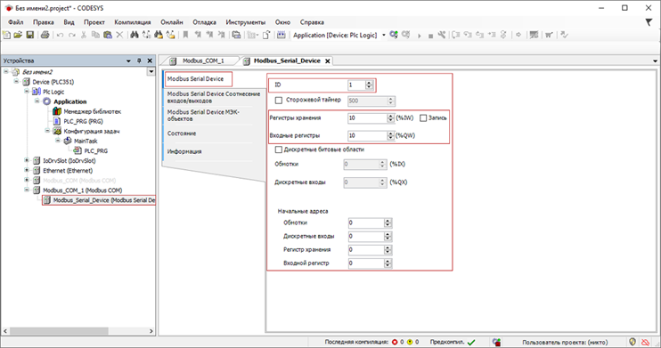The width and height of the screenshot is (661, 348).
Task: Click the device tree horizontal scrollbar
Action: click(58, 331)
